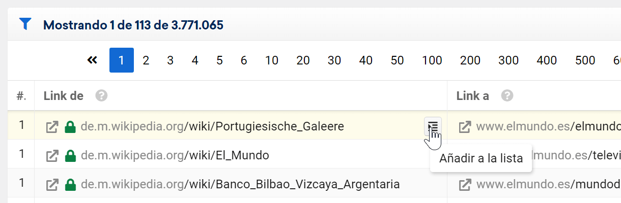The height and width of the screenshot is (203, 621).
Task: Open Portugiesische_Galeere Wikipedia link
Action: tap(212, 126)
